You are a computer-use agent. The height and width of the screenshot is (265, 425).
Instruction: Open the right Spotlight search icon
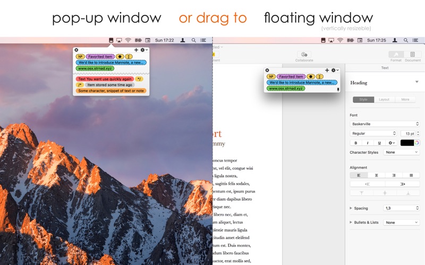(x=406, y=40)
